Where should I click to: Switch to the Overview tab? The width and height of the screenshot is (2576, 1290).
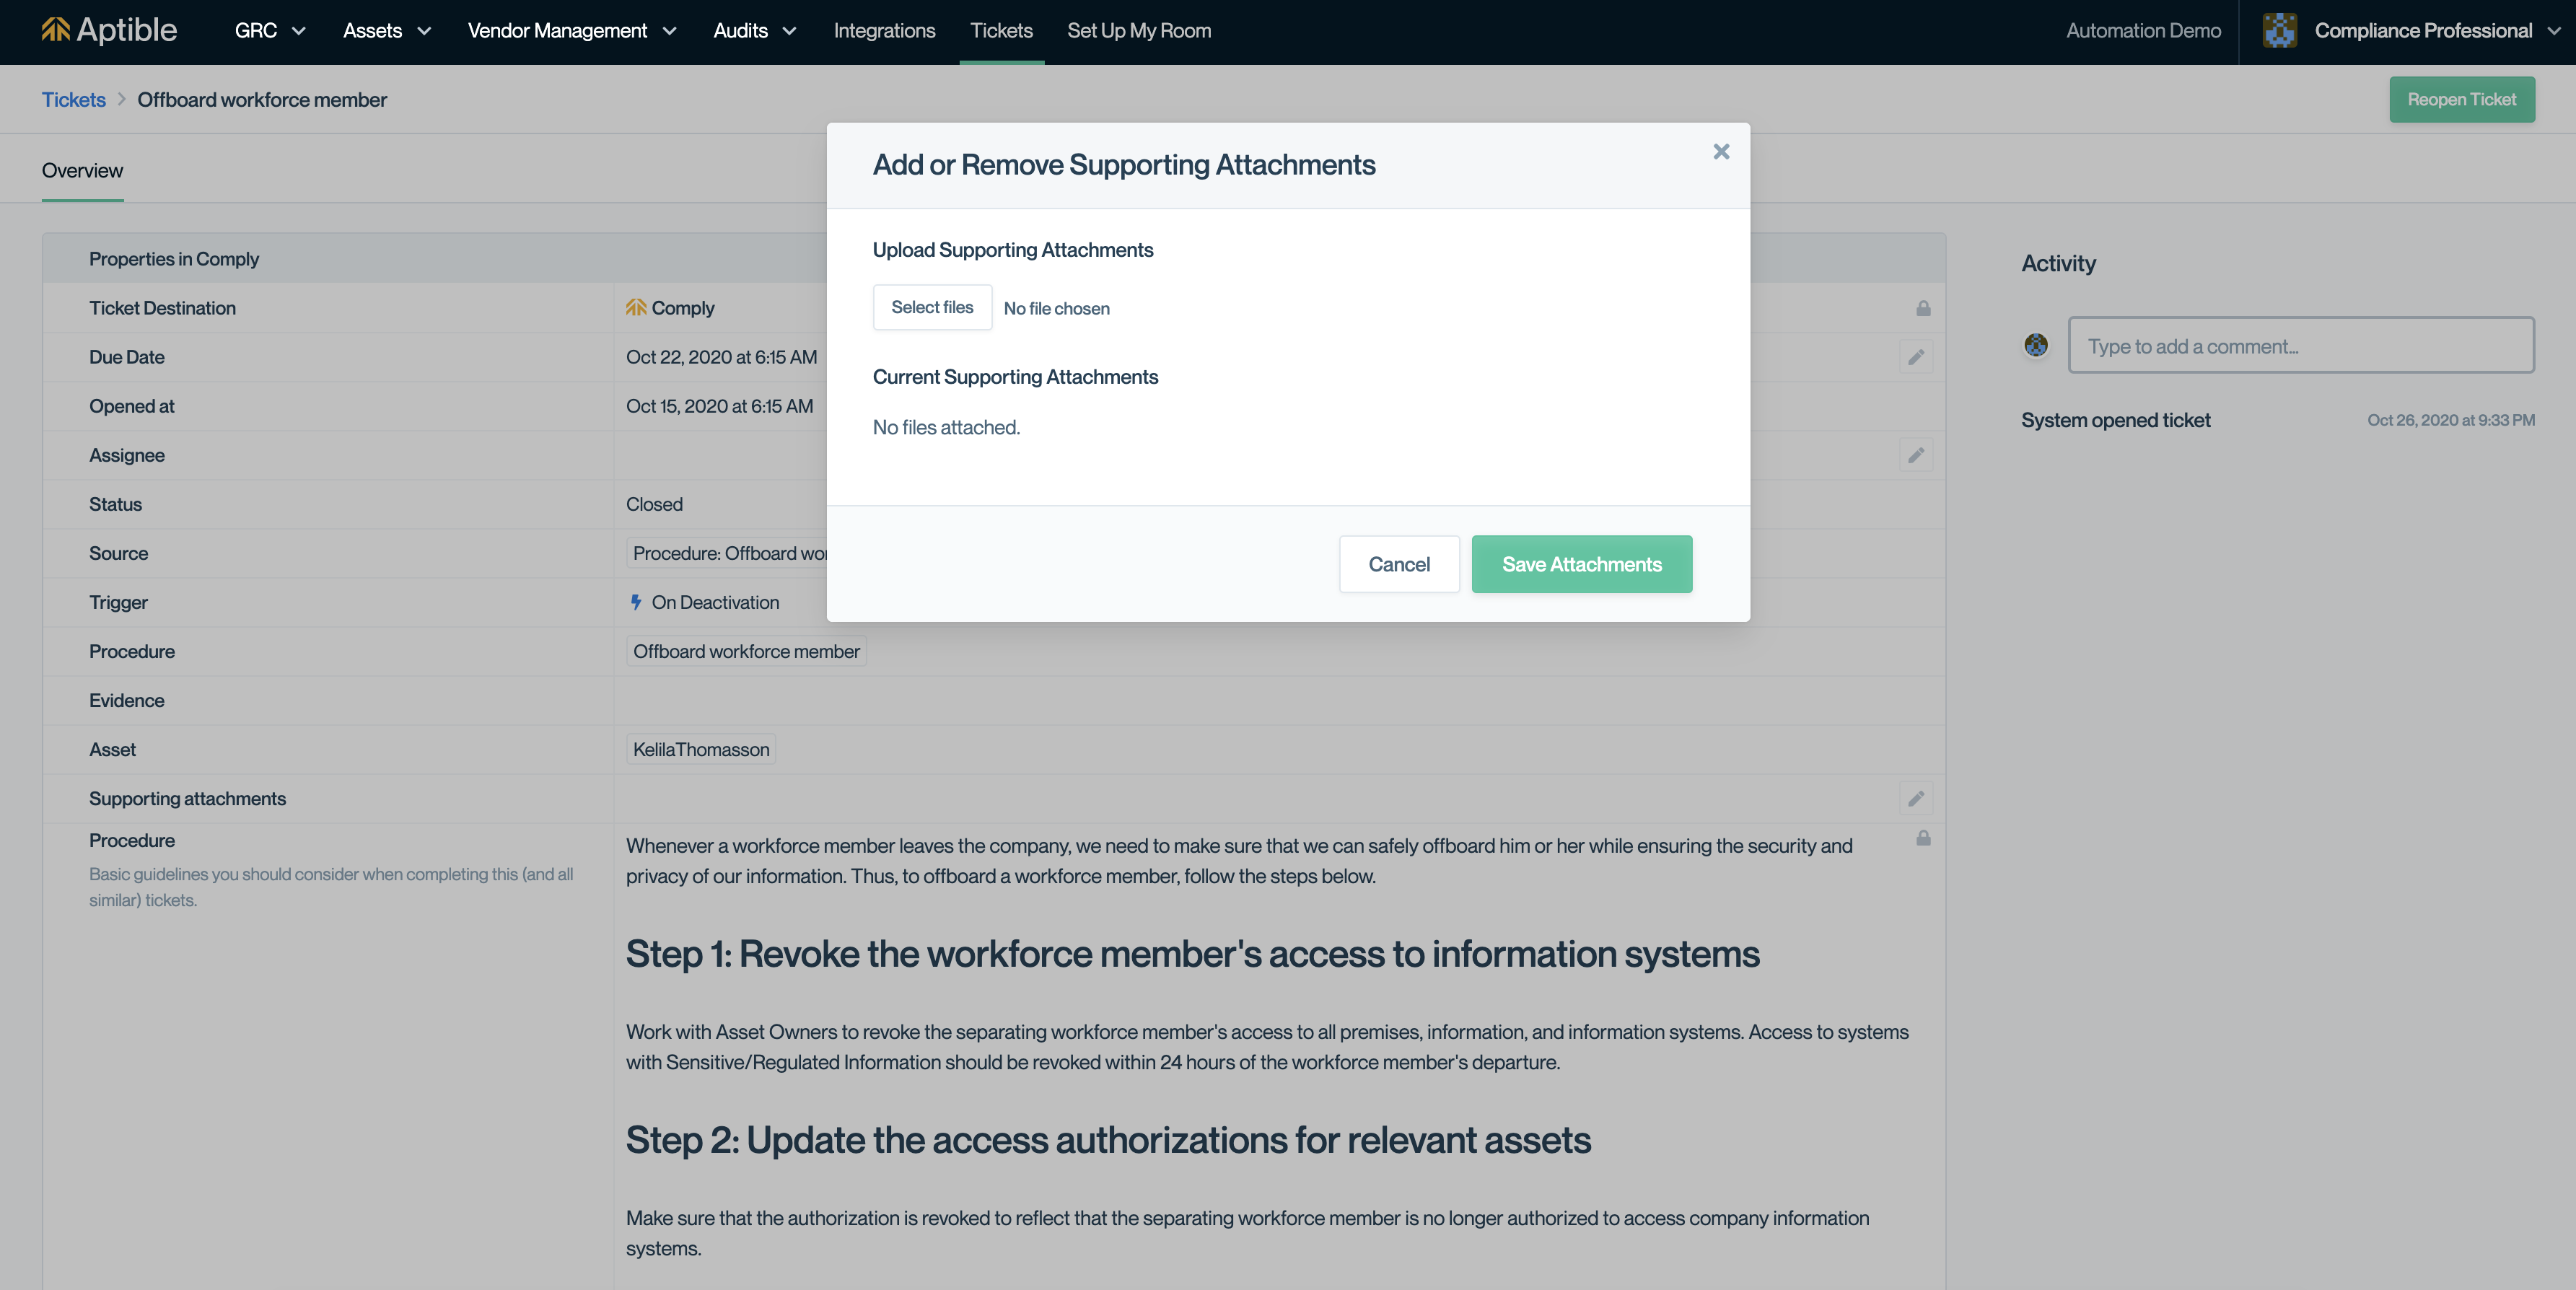tap(82, 171)
